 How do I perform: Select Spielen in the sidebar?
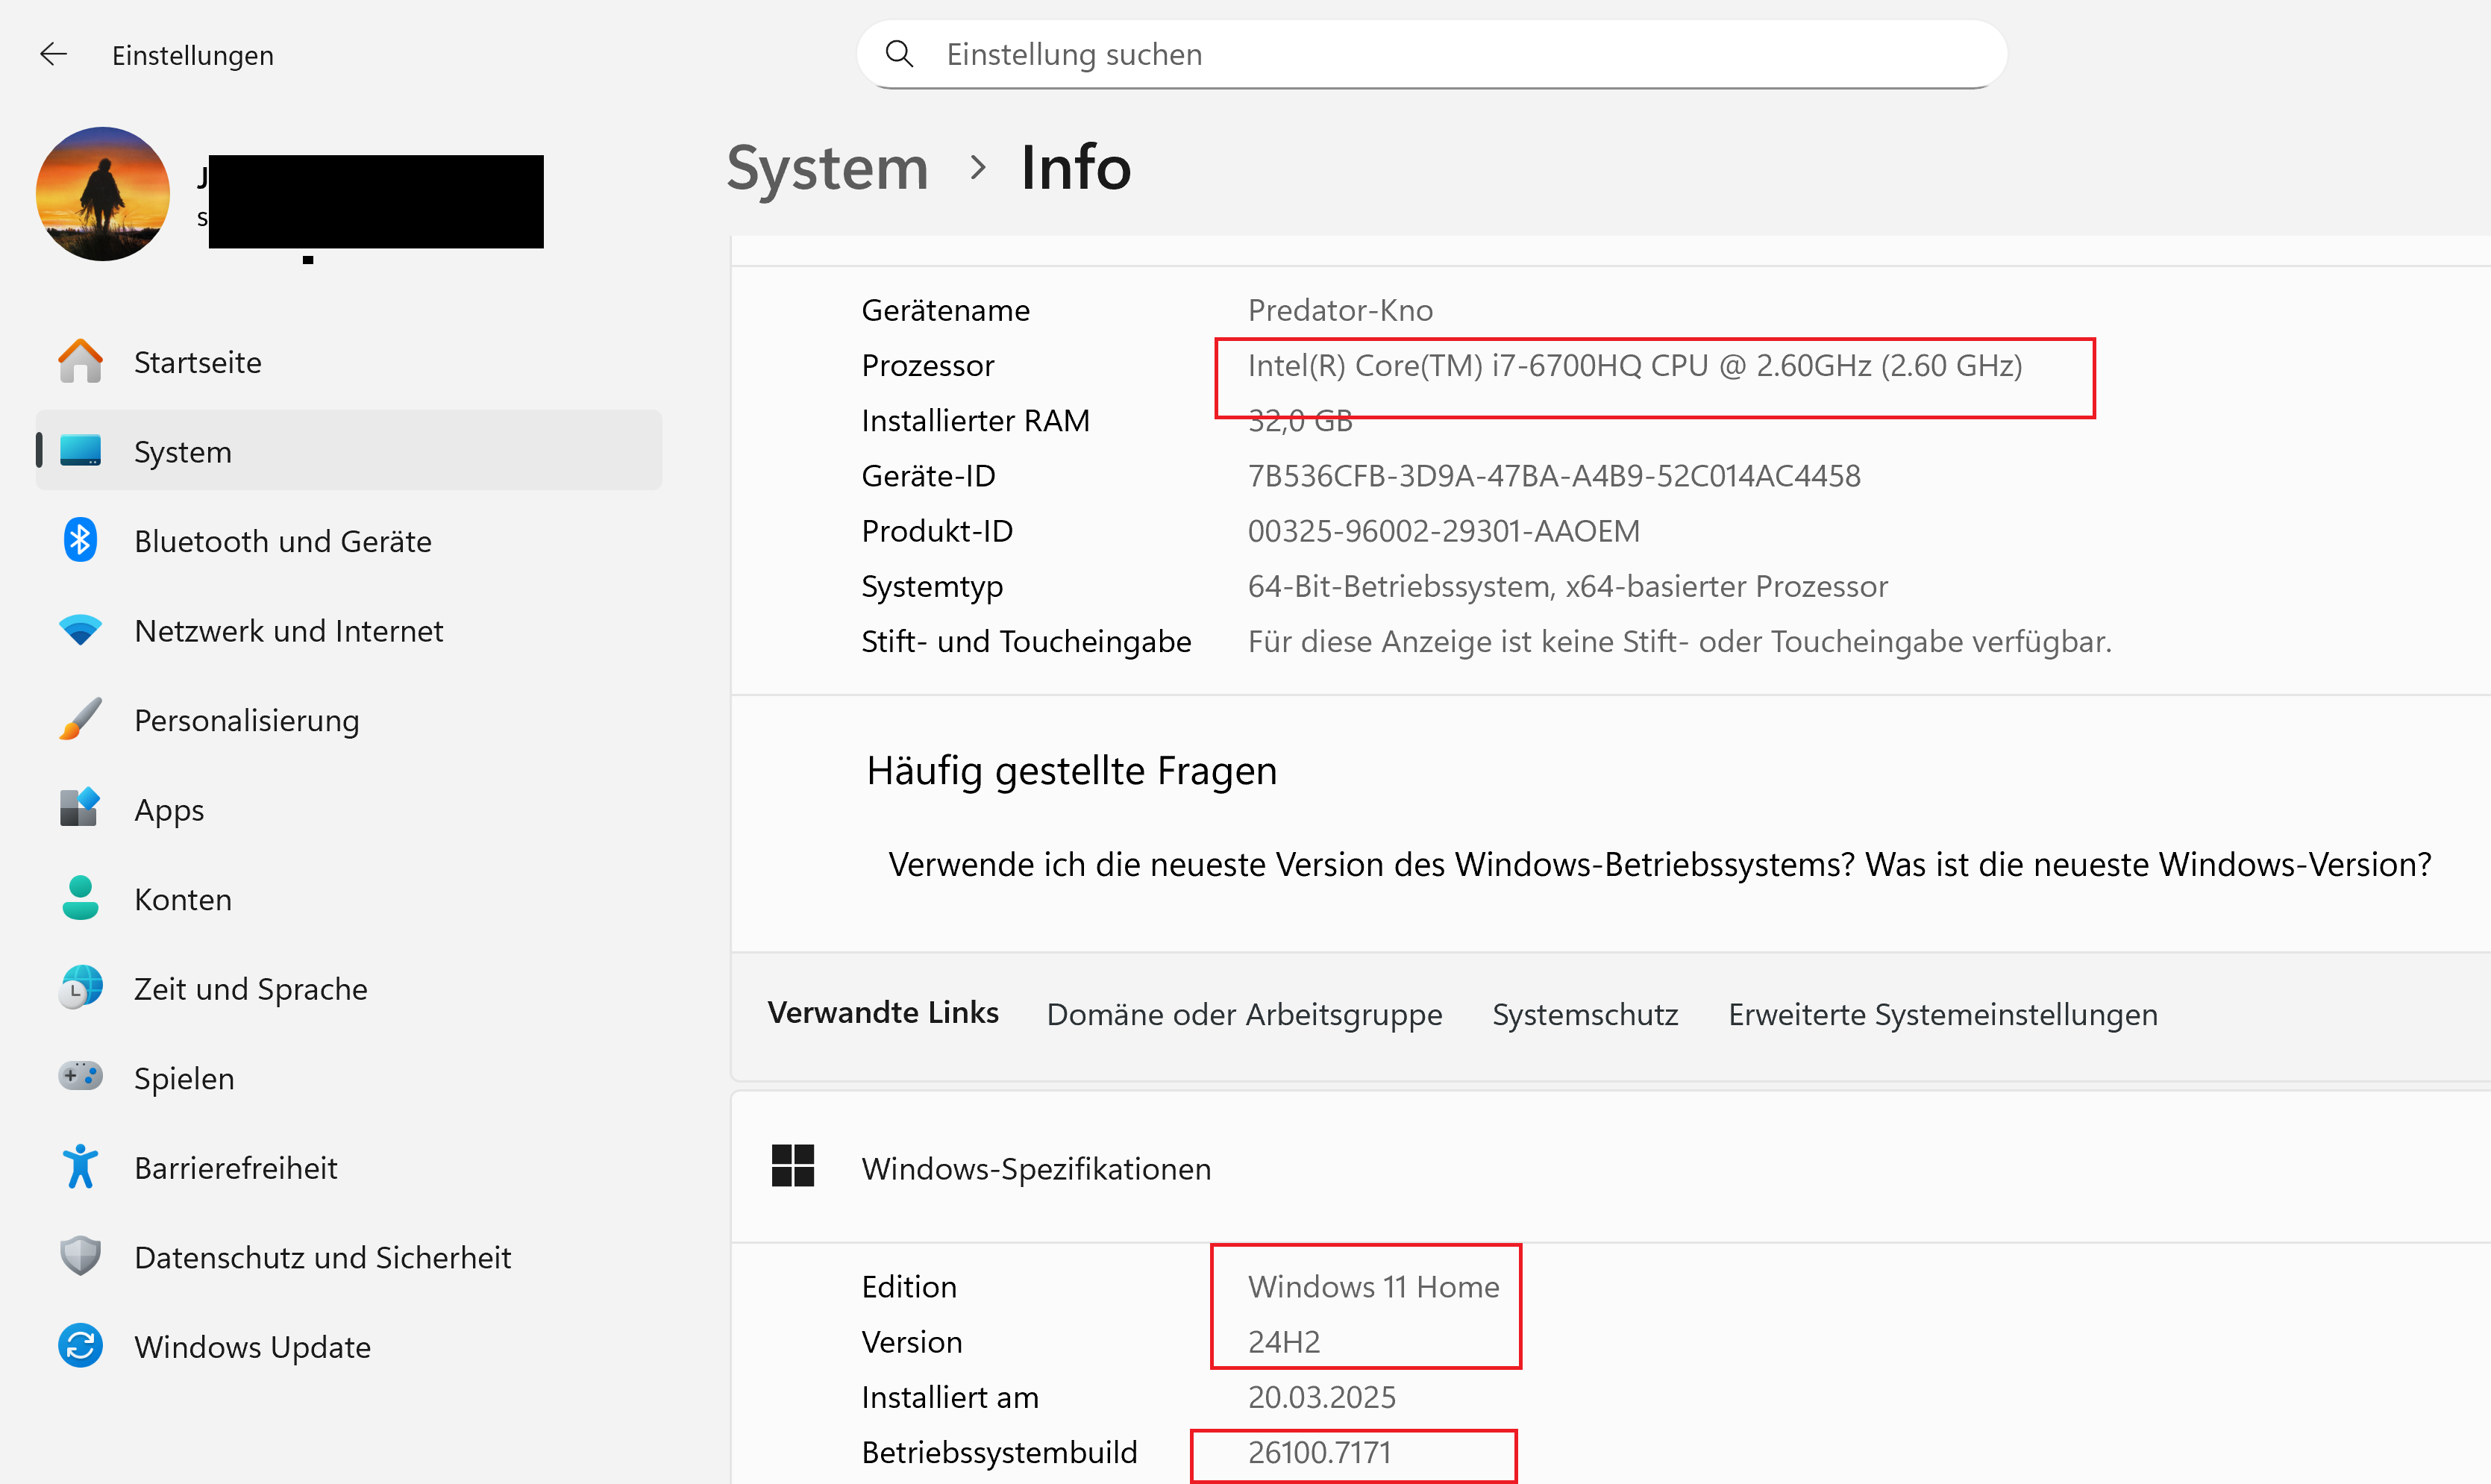(184, 1078)
